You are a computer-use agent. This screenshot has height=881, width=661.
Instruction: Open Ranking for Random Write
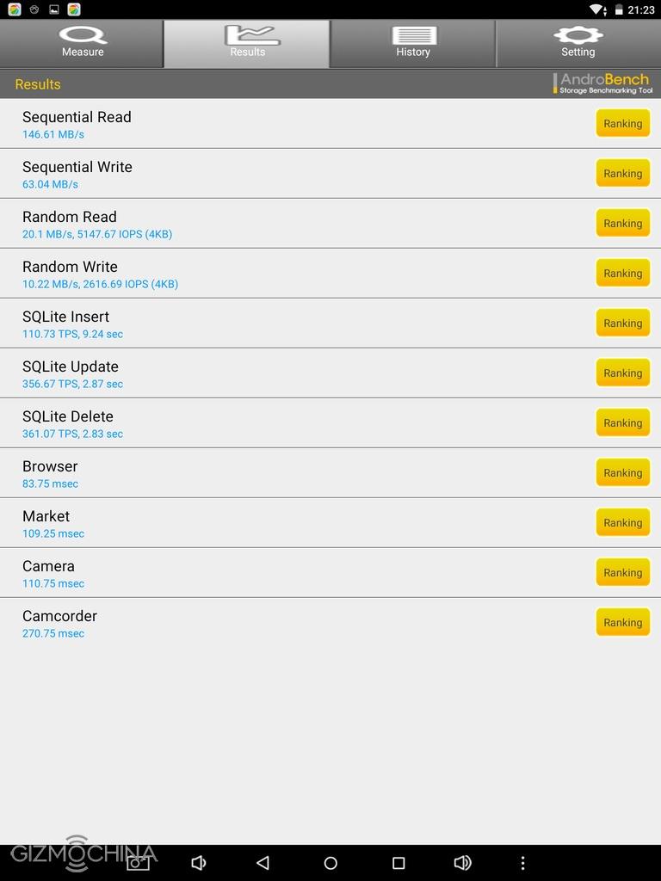point(622,273)
